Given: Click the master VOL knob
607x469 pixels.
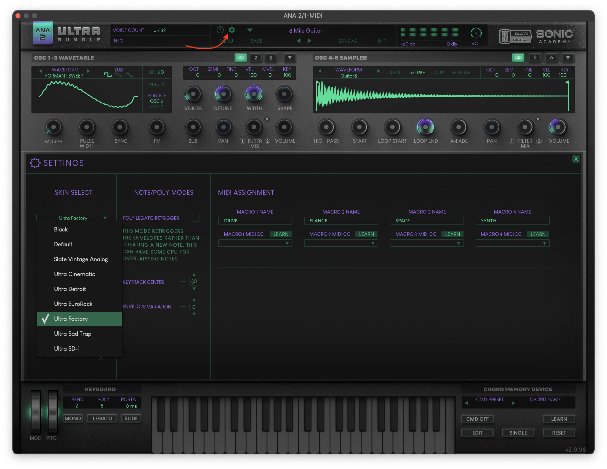Looking at the screenshot, I should coord(476,33).
